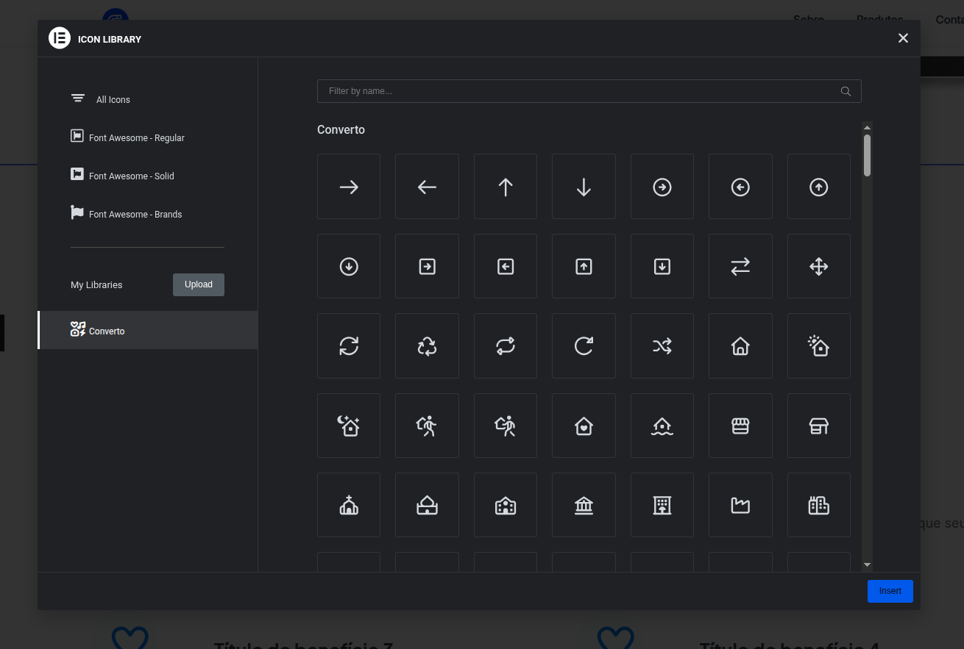Pick the church with cross icon
The image size is (964, 649).
tap(349, 505)
